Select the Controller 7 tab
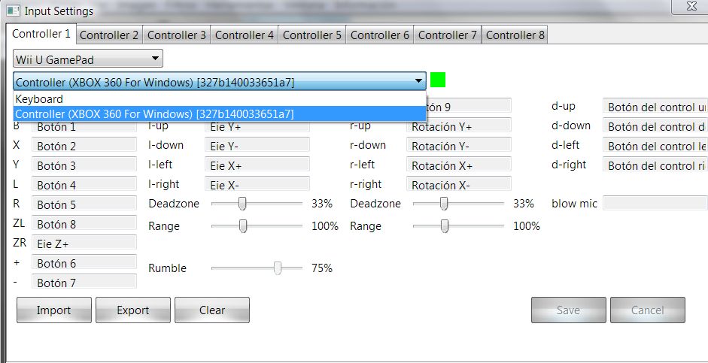The image size is (708, 363). (x=448, y=35)
